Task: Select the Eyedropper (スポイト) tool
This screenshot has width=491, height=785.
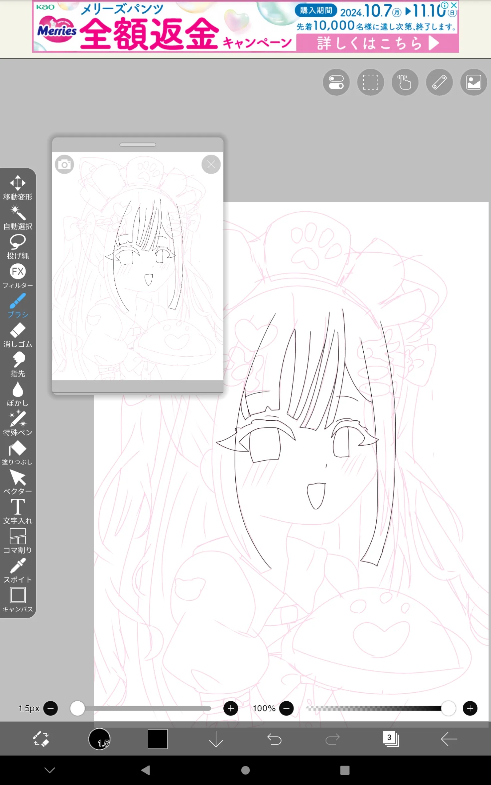Action: point(18,570)
